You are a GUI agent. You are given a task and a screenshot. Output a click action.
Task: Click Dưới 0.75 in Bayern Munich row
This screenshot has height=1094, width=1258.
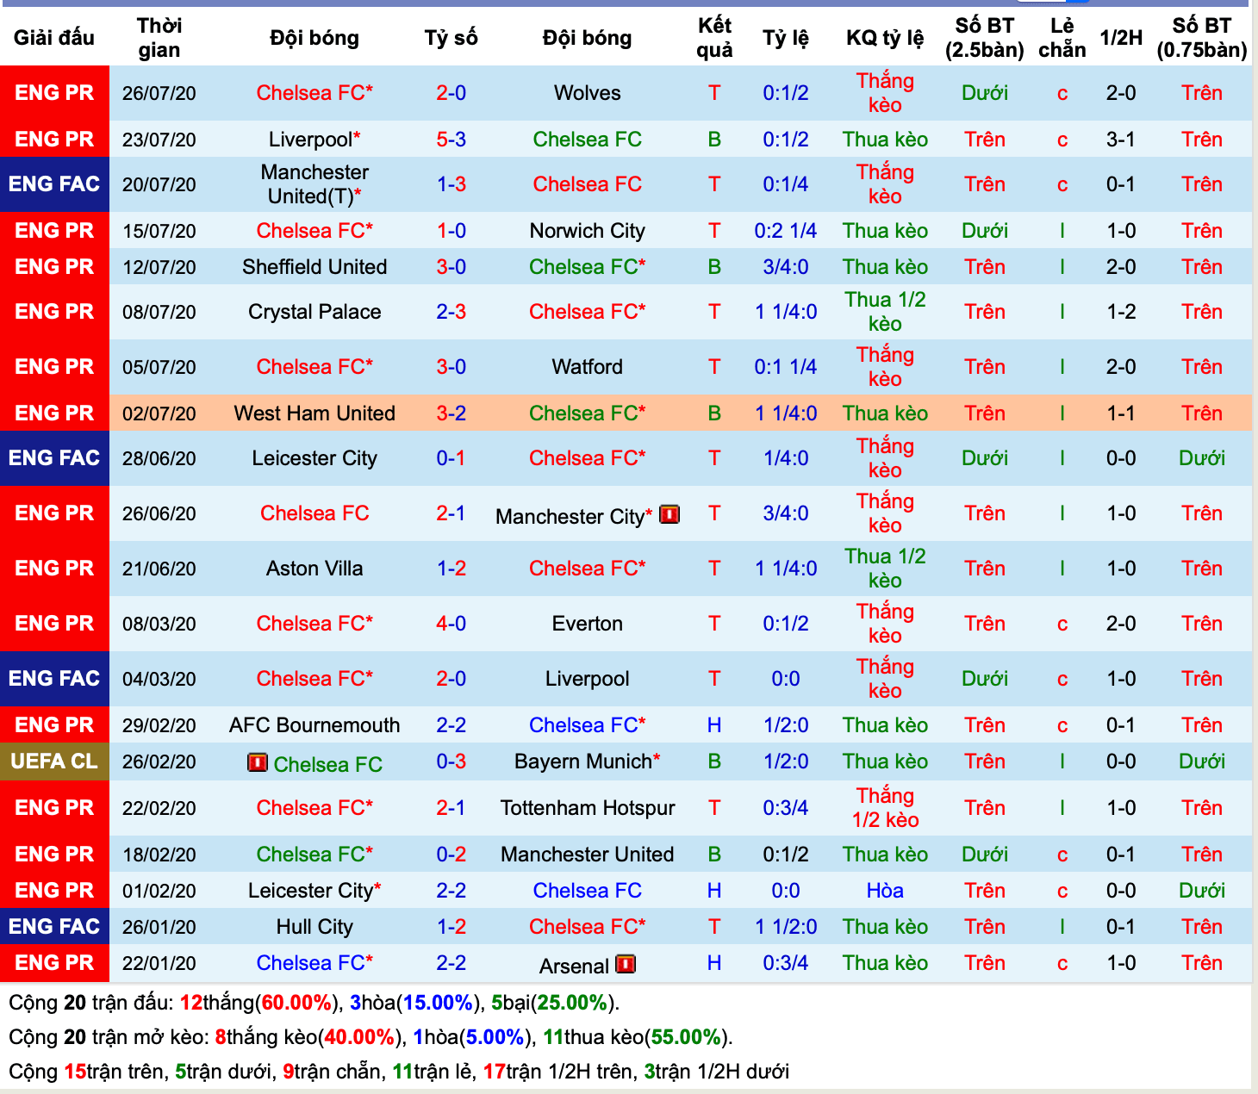(1201, 761)
